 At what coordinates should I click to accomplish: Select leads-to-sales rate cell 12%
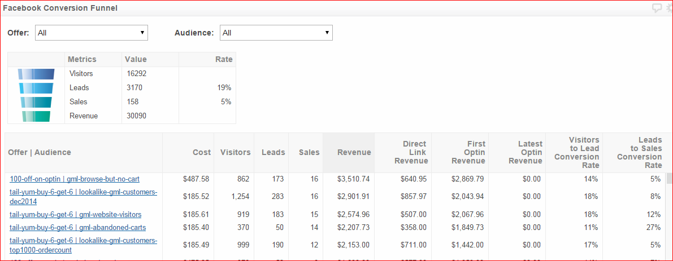point(654,214)
